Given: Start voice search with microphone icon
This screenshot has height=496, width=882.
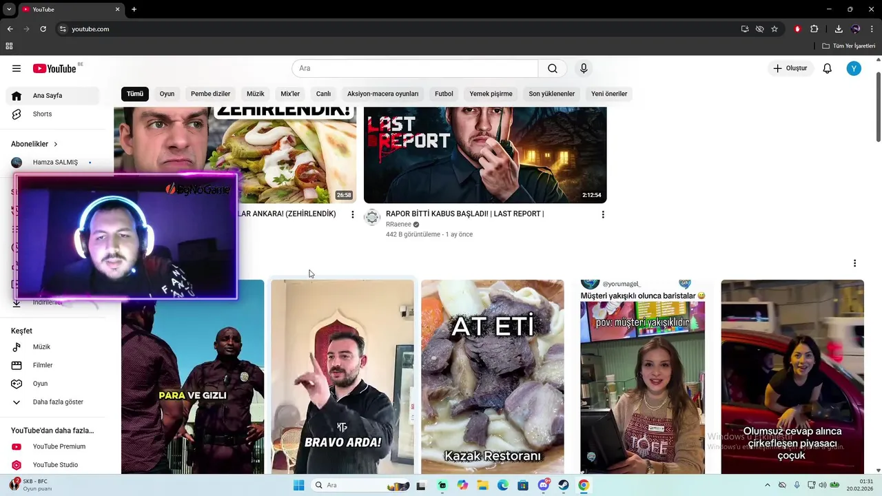Looking at the screenshot, I should tap(584, 68).
